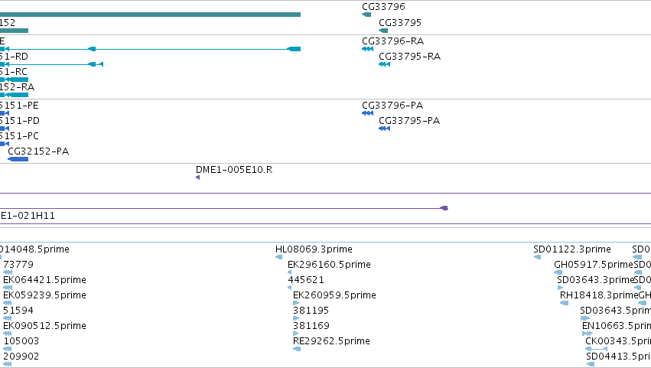This screenshot has height=368, width=651.
Task: Click the CG33796 gene arrow glyph
Action: (366, 15)
